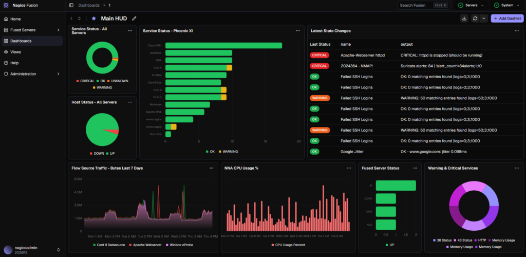Click the localhost bar in Phoenix XI chart

(199, 52)
